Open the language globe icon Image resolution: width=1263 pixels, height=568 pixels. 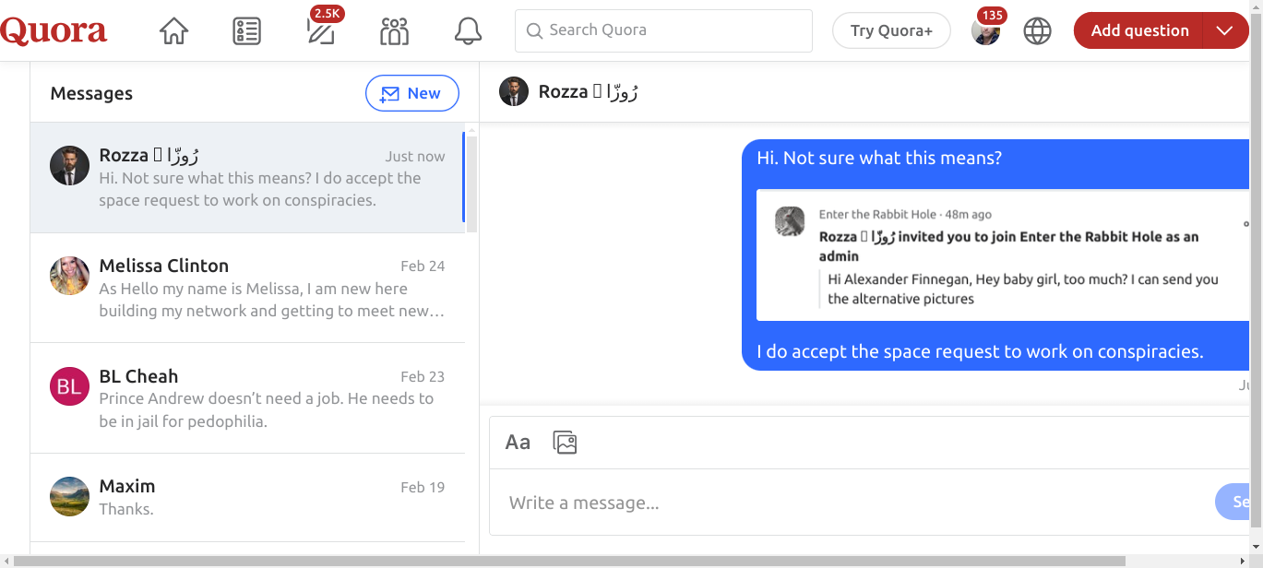click(x=1038, y=30)
